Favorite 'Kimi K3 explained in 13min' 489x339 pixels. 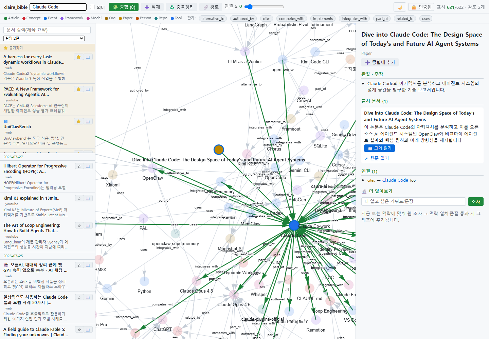pos(79,198)
